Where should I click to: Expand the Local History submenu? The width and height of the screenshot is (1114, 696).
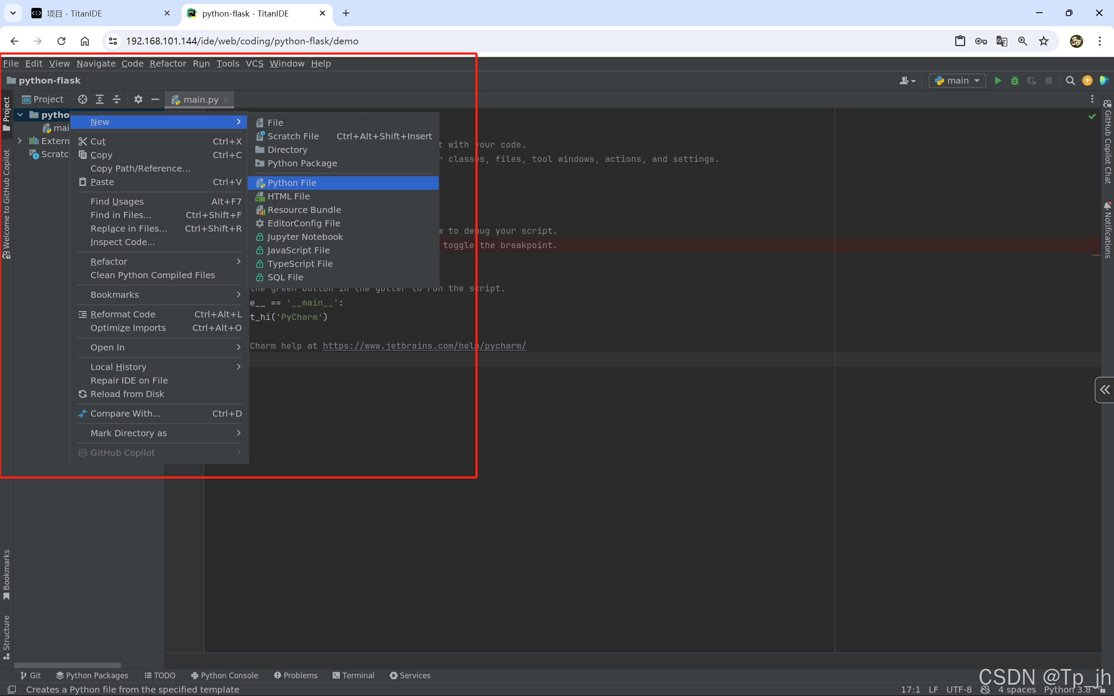pyautogui.click(x=160, y=367)
